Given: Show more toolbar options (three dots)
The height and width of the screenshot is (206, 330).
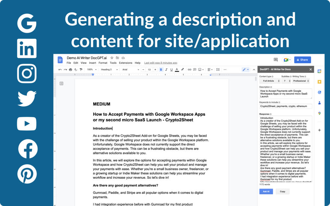Looking at the screenshot, I should (x=225, y=70).
